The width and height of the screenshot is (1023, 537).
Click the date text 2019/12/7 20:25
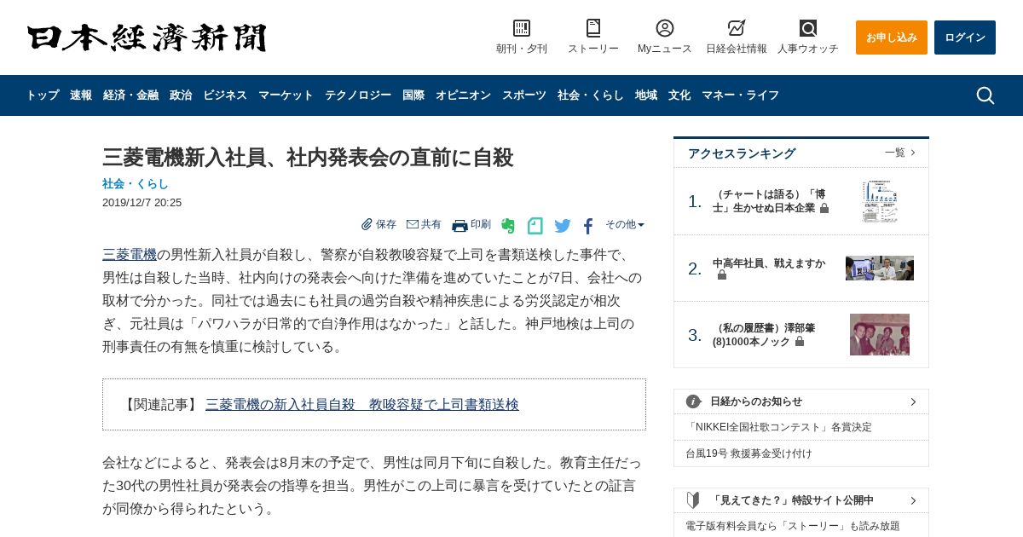tap(142, 203)
